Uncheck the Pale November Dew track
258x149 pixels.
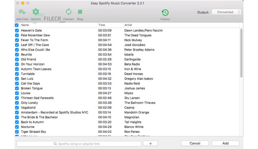17,35
